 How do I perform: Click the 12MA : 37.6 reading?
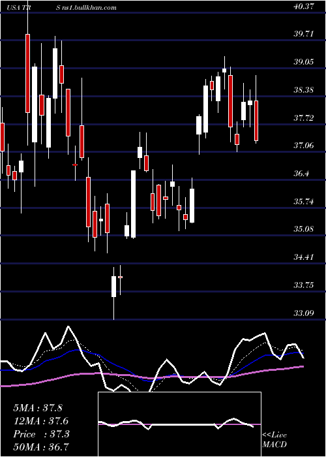[40, 421]
